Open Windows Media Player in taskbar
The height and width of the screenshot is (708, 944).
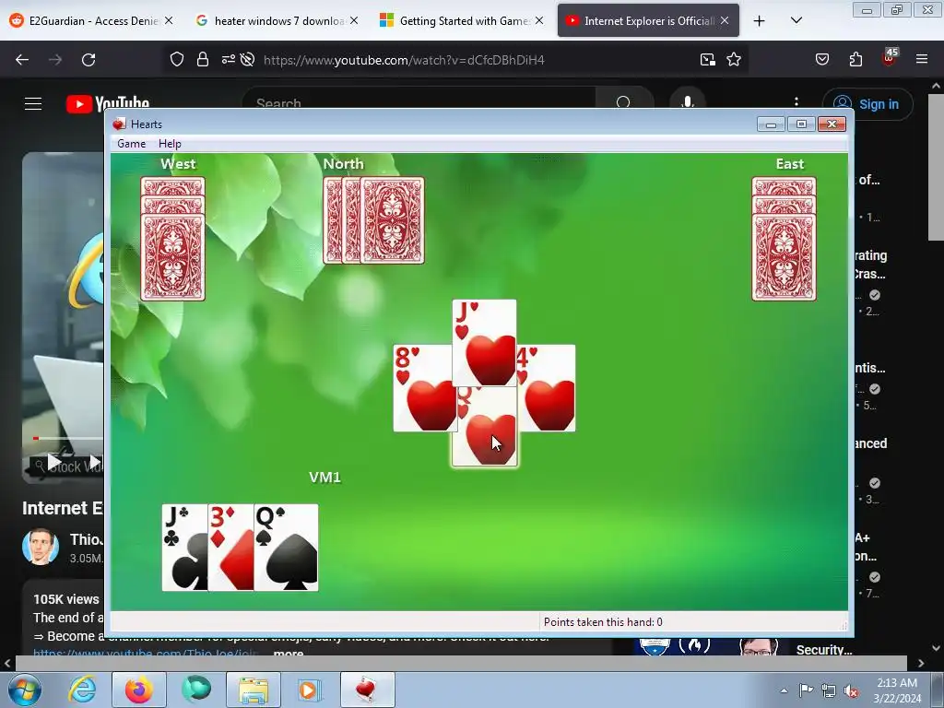coord(310,690)
